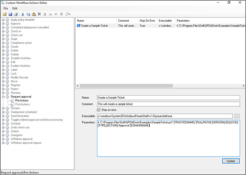Click the Pre-Actions node icon
246x175 pixels.
pyautogui.click(x=12, y=101)
